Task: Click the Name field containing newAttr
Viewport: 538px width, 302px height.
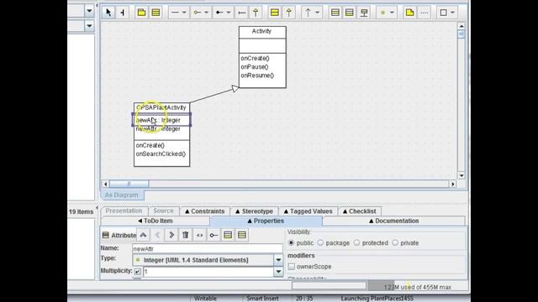Action: (208, 249)
